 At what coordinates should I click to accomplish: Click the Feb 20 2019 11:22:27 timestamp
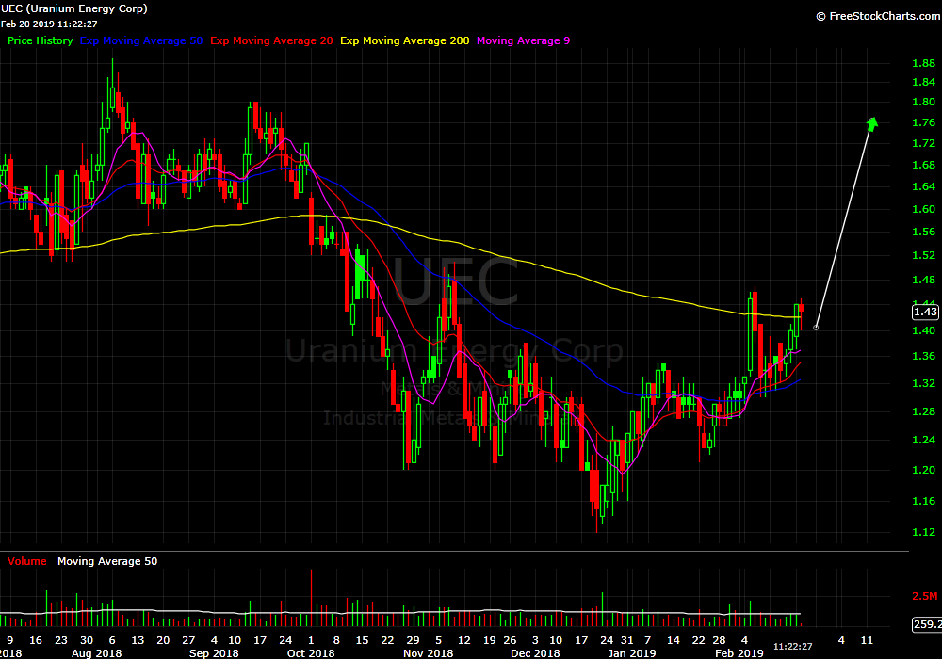pos(49,24)
